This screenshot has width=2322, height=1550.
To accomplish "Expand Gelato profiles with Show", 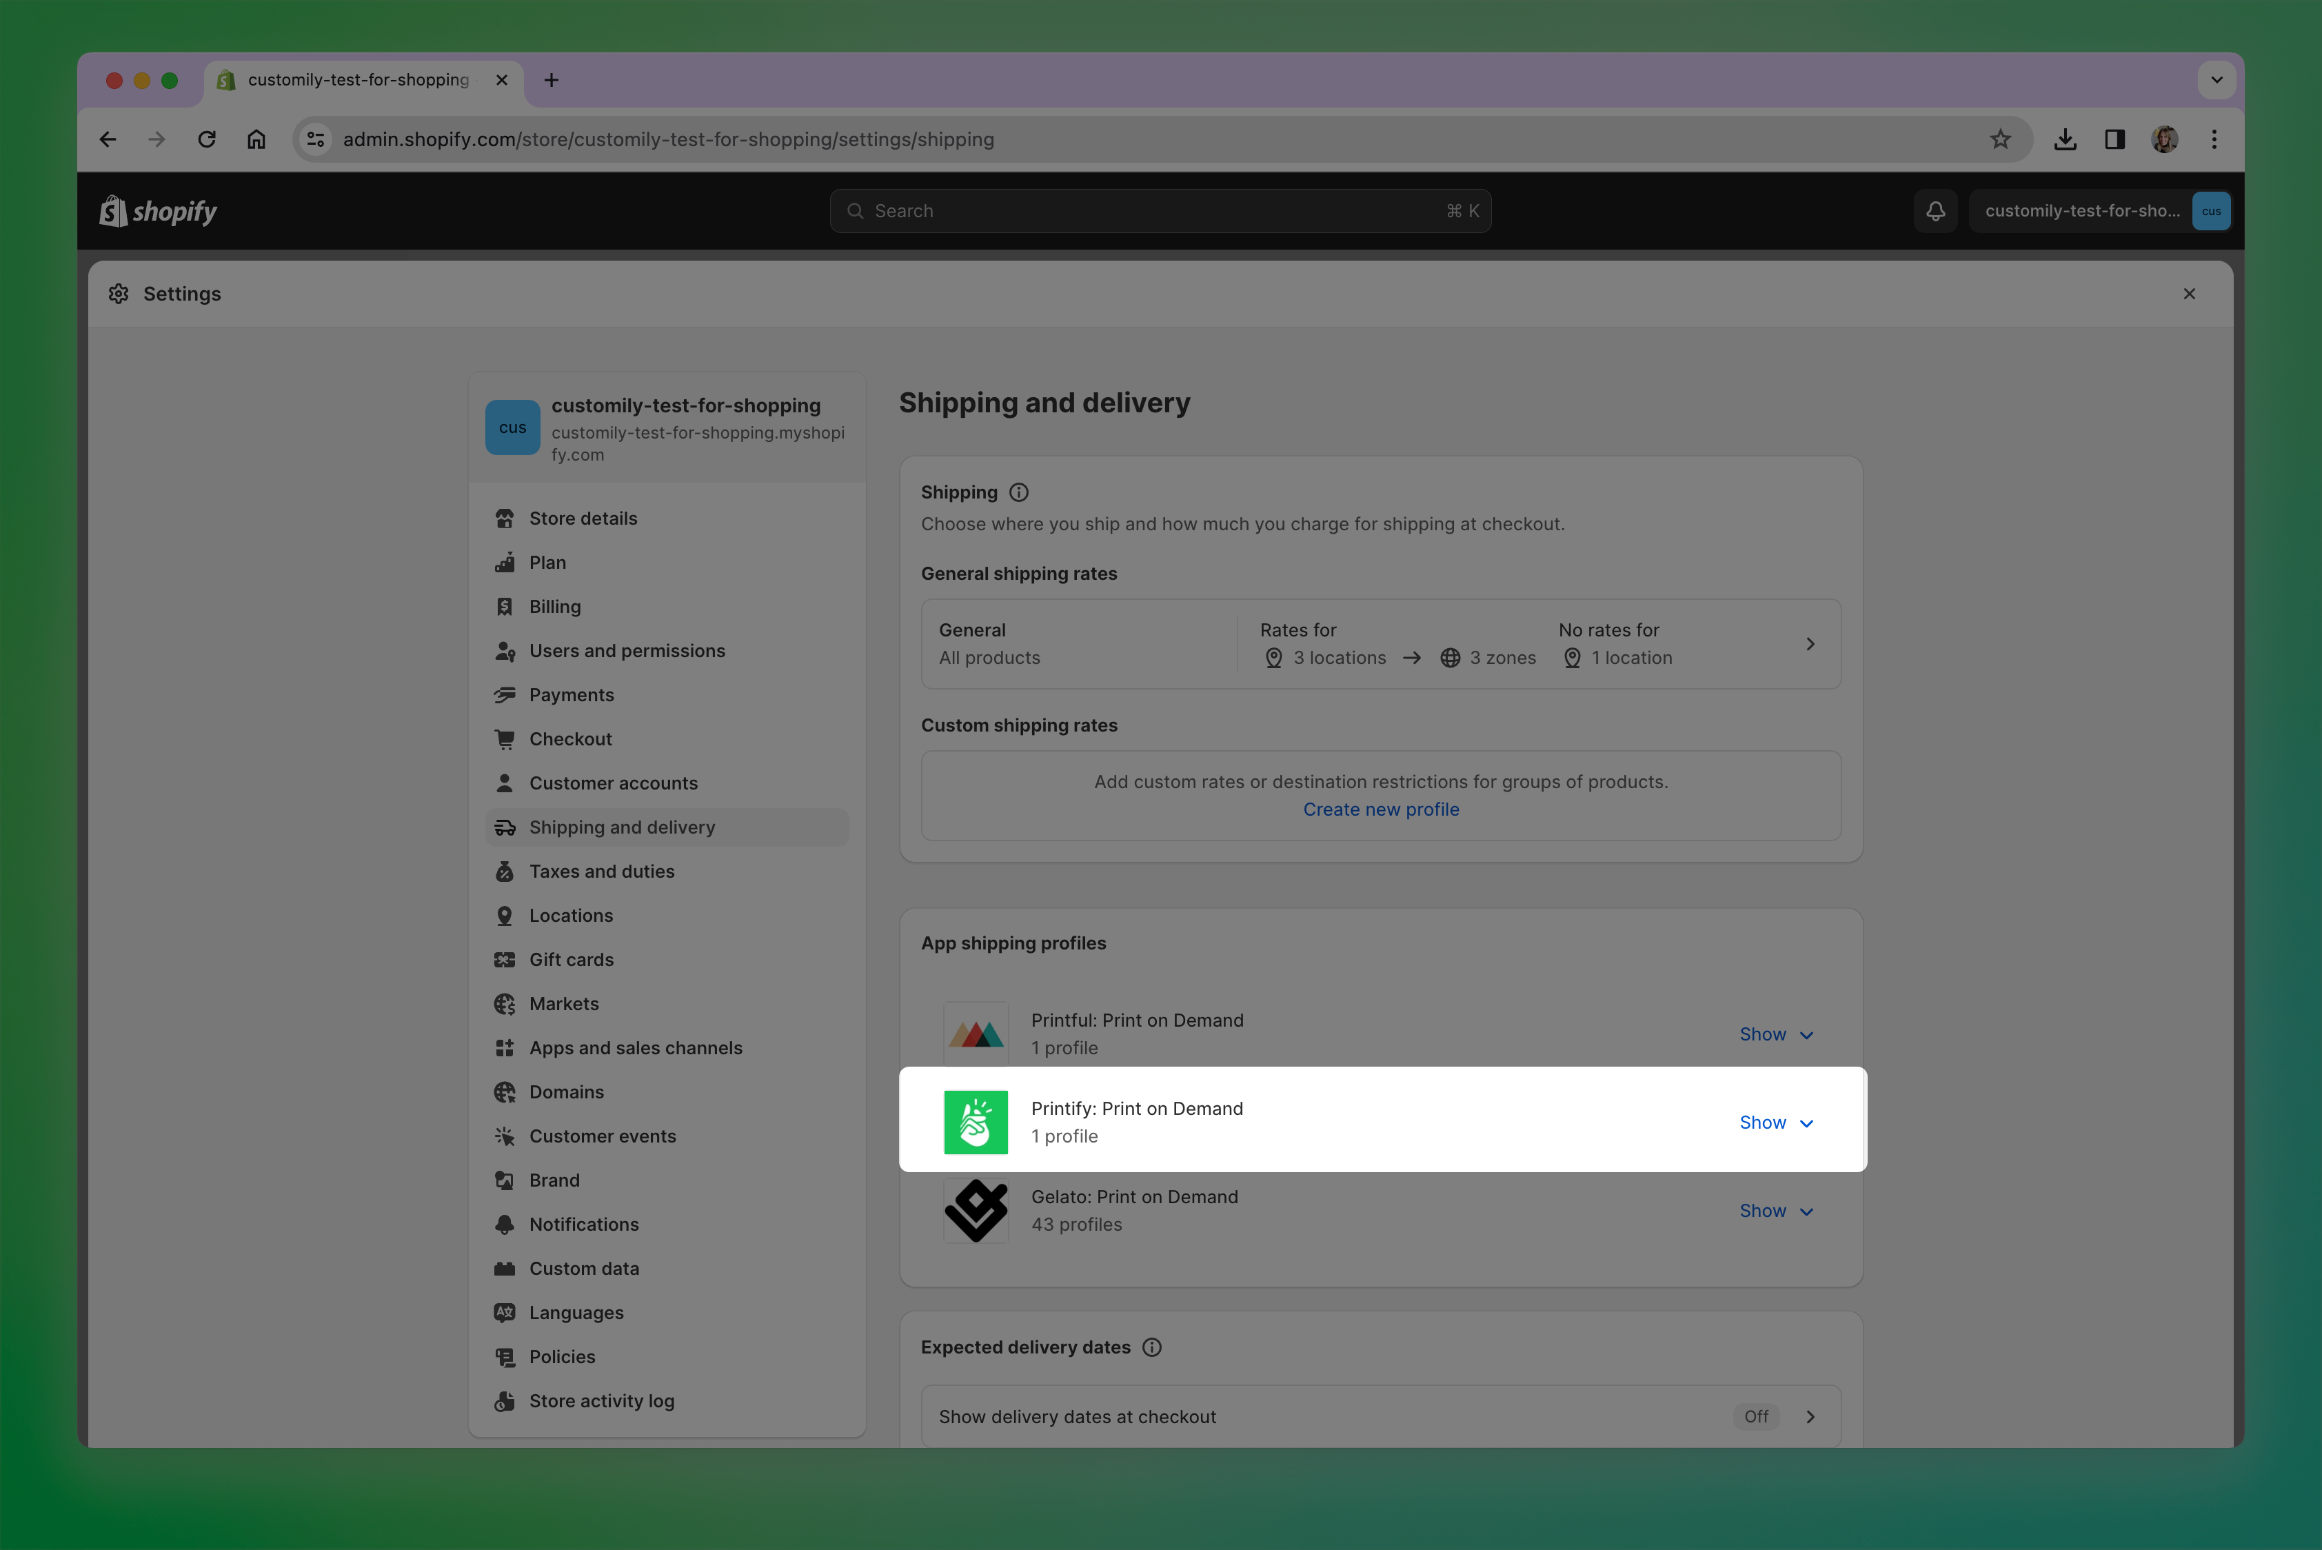I will (1777, 1211).
